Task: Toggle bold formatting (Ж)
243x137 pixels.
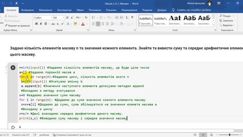Action: pos(36,24)
